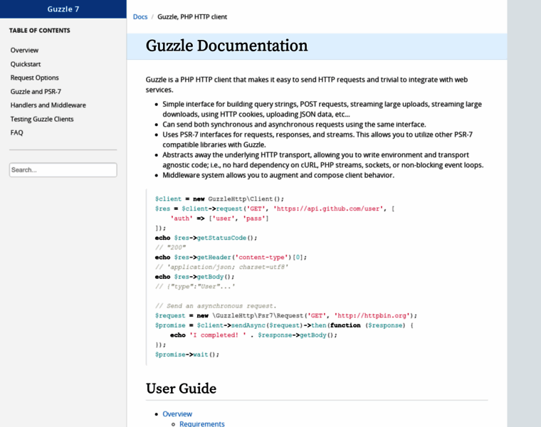Viewport: 541px width, 427px height.
Task: Click the Docs breadcrumb link
Action: coord(140,17)
